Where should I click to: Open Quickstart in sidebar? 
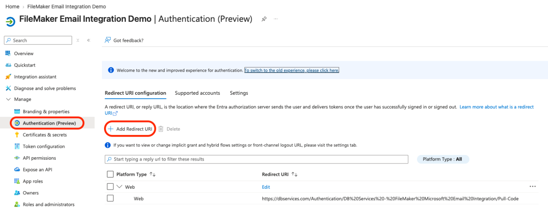tap(25, 65)
